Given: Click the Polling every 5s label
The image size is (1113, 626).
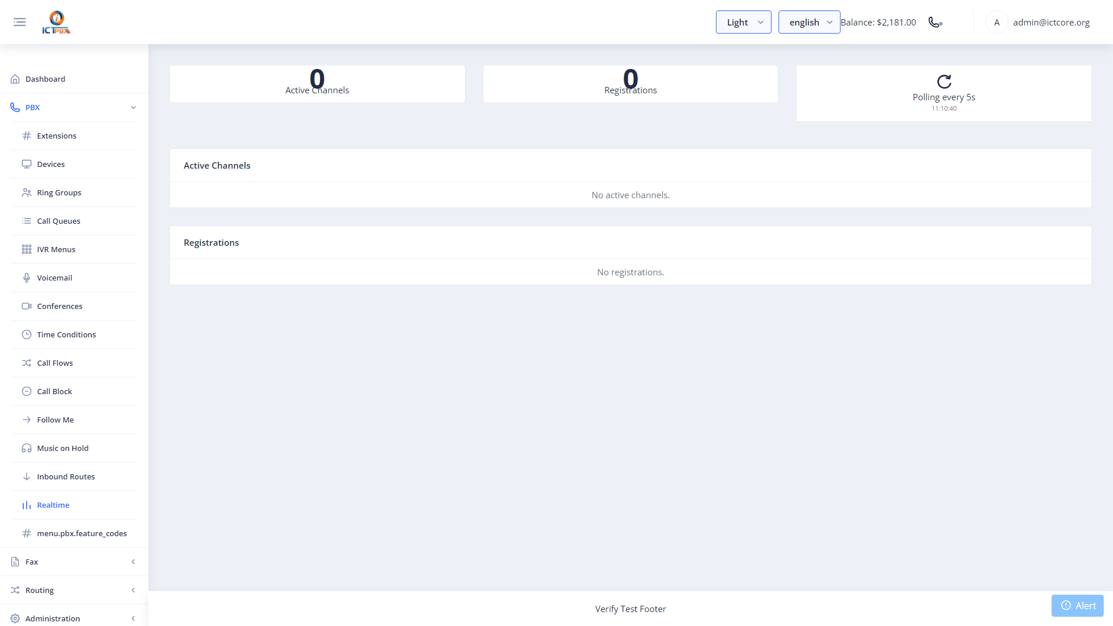Looking at the screenshot, I should [944, 97].
